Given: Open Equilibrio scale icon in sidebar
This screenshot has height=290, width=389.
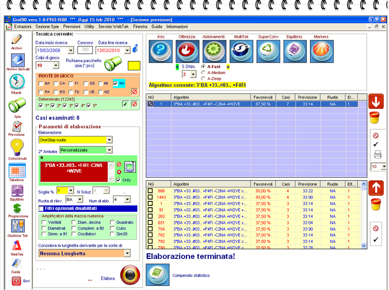Looking at the screenshot, I should coord(17,191).
